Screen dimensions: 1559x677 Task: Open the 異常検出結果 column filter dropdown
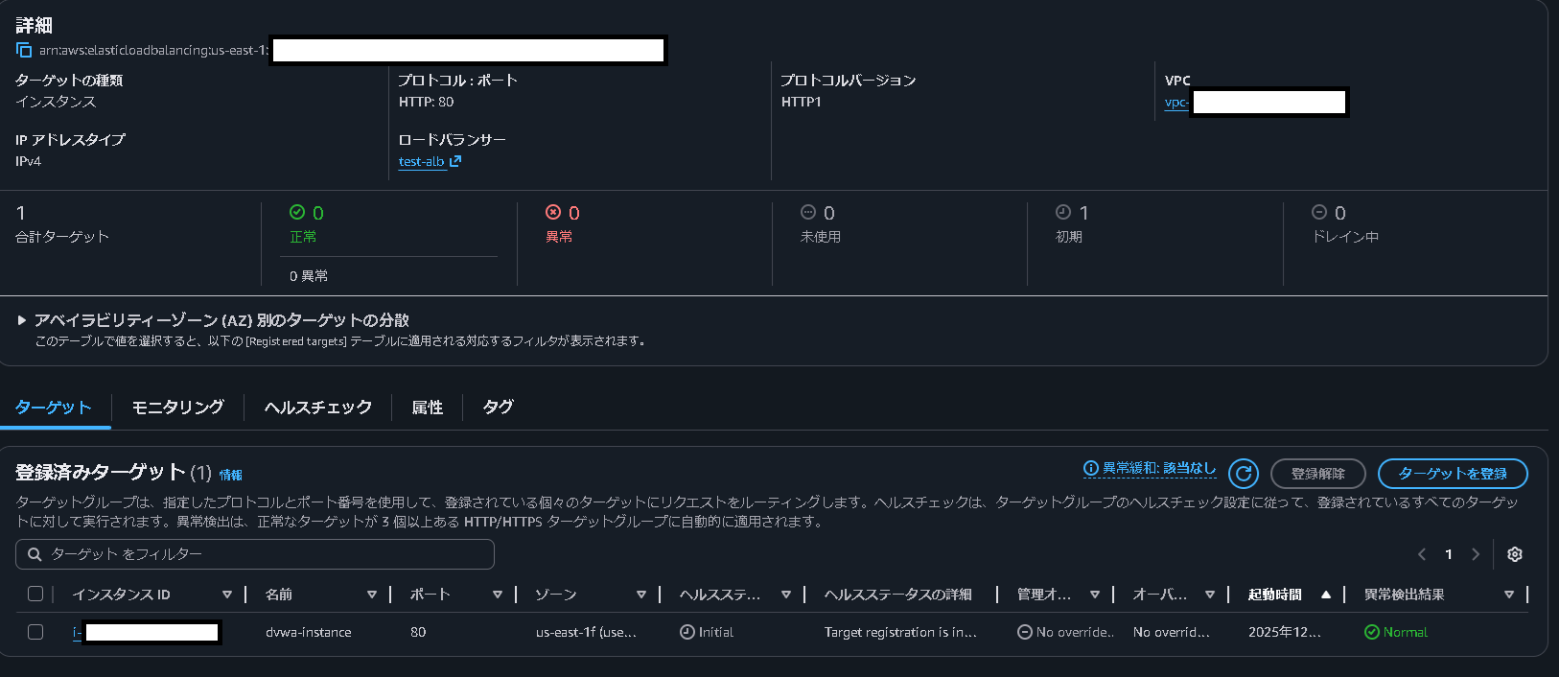point(1509,595)
